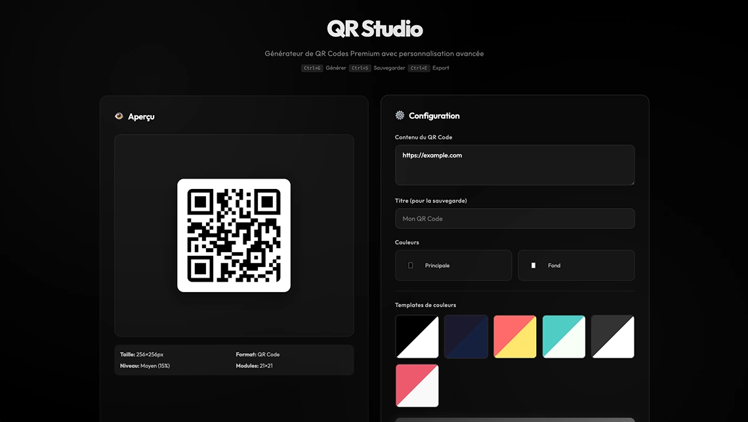Select the teal and white color template

click(564, 337)
